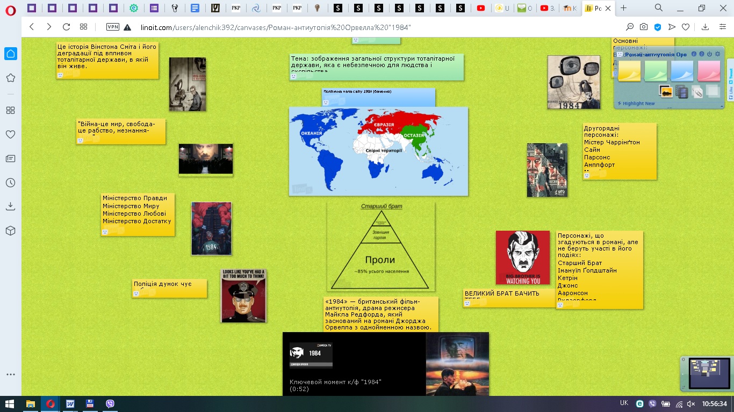Go forward to next page
Screen dimensions: 734x412
click(49, 27)
